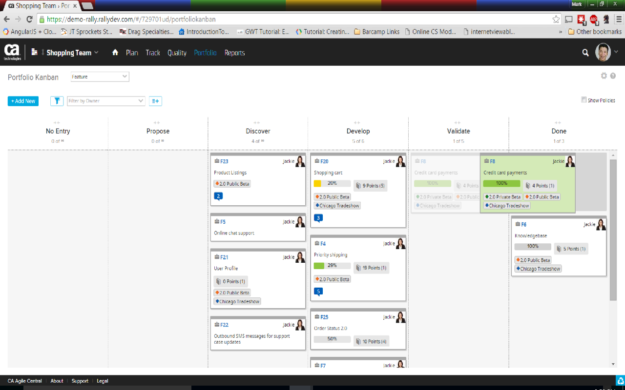
Task: Click the Chicago Tradeshow tag on User Profile
Action: coord(237,302)
